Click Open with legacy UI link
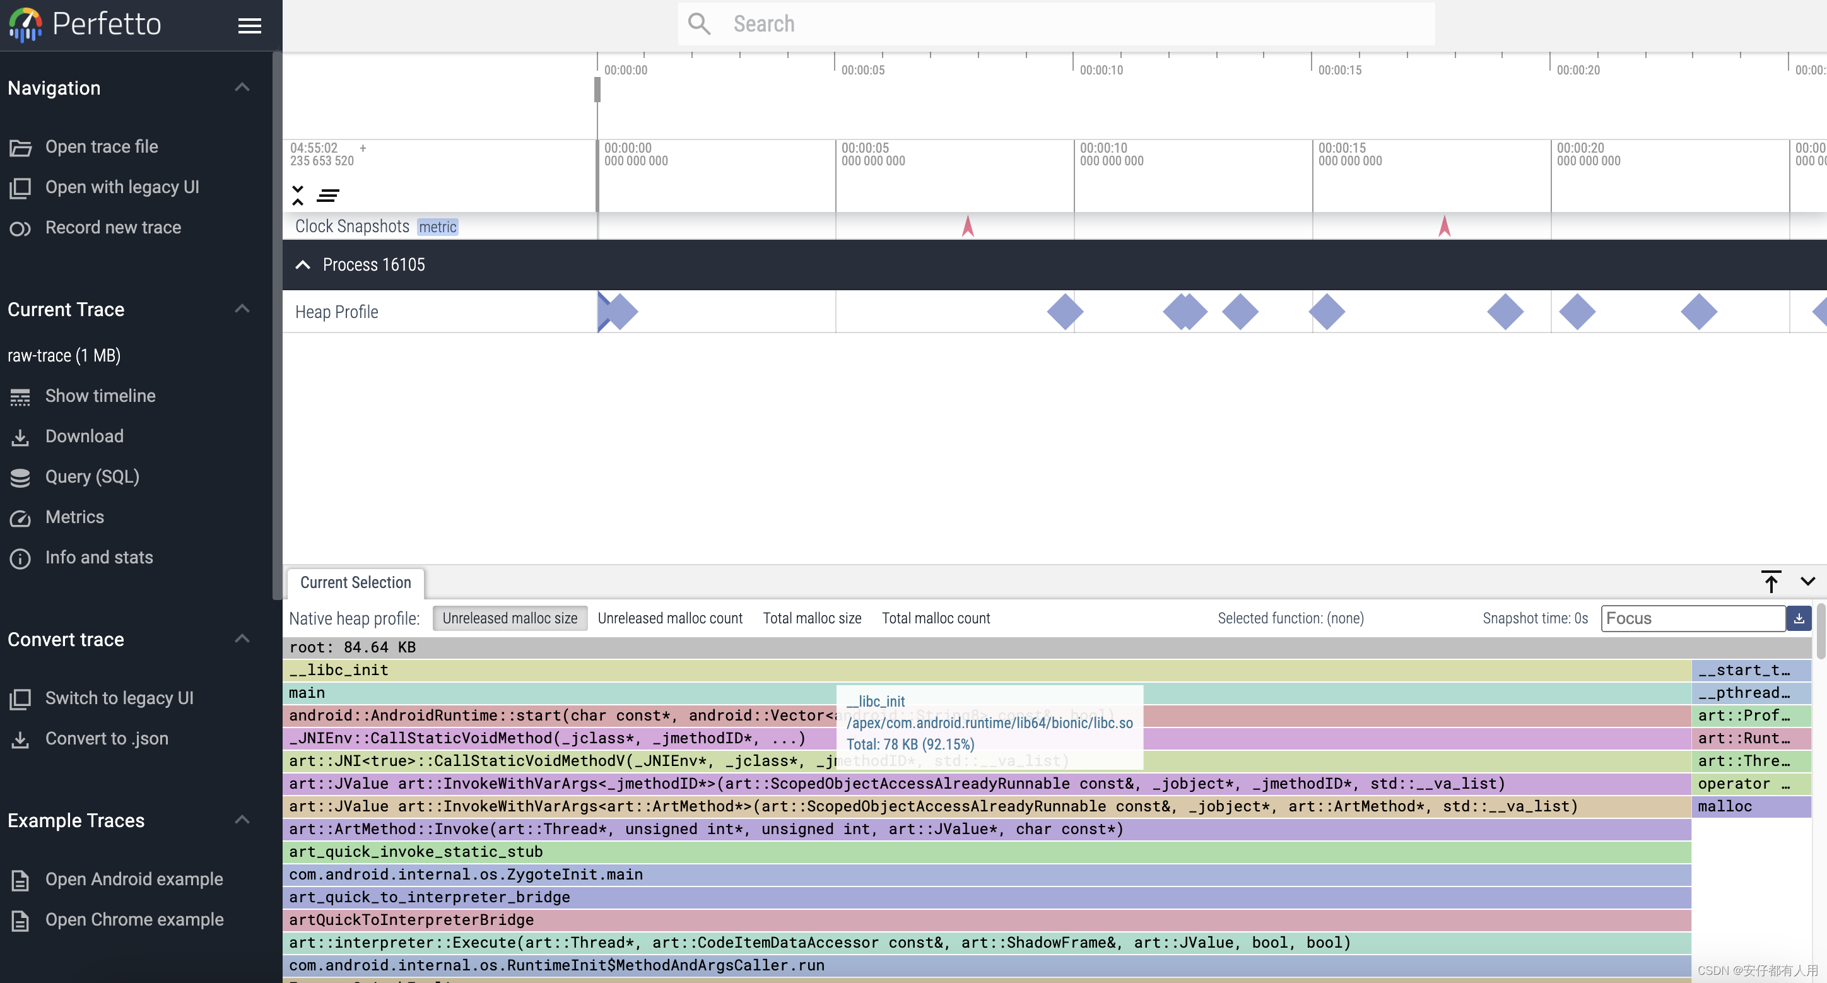Image resolution: width=1827 pixels, height=983 pixels. [x=122, y=187]
